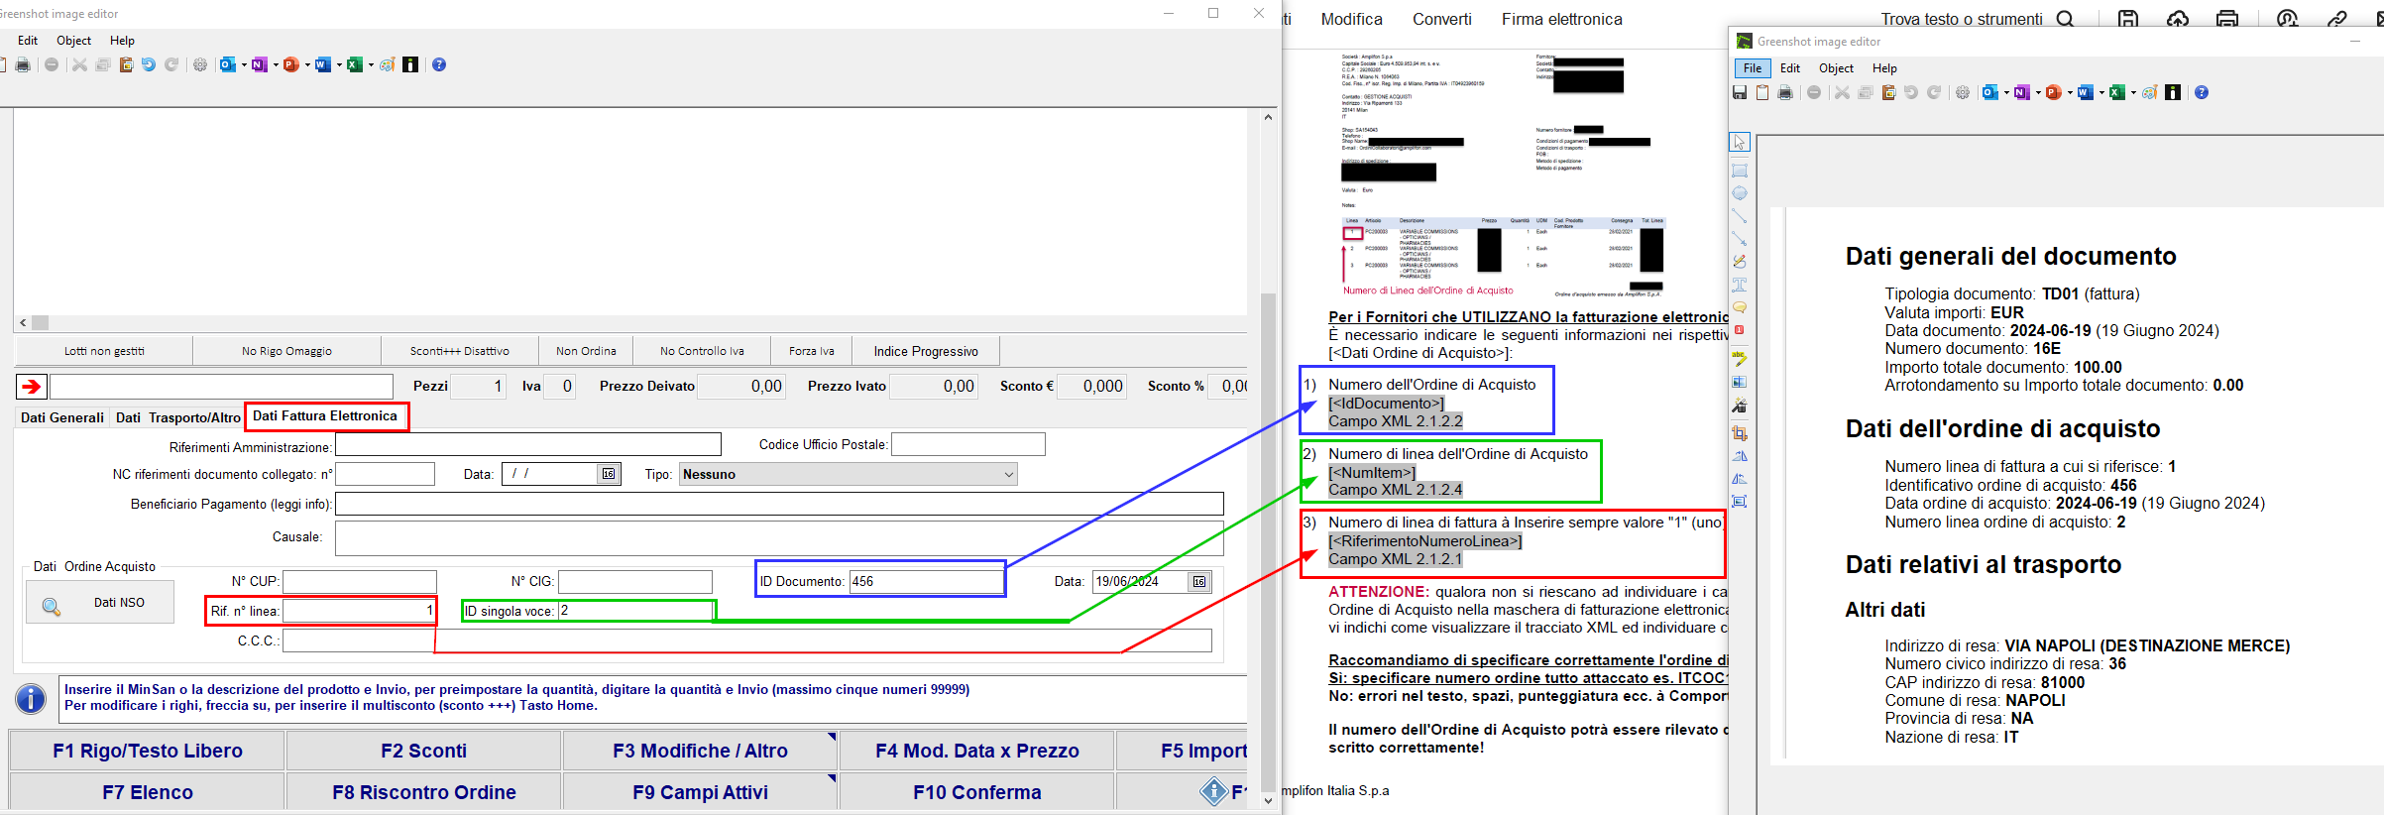Switch to the Dati Generali tab

pos(61,417)
